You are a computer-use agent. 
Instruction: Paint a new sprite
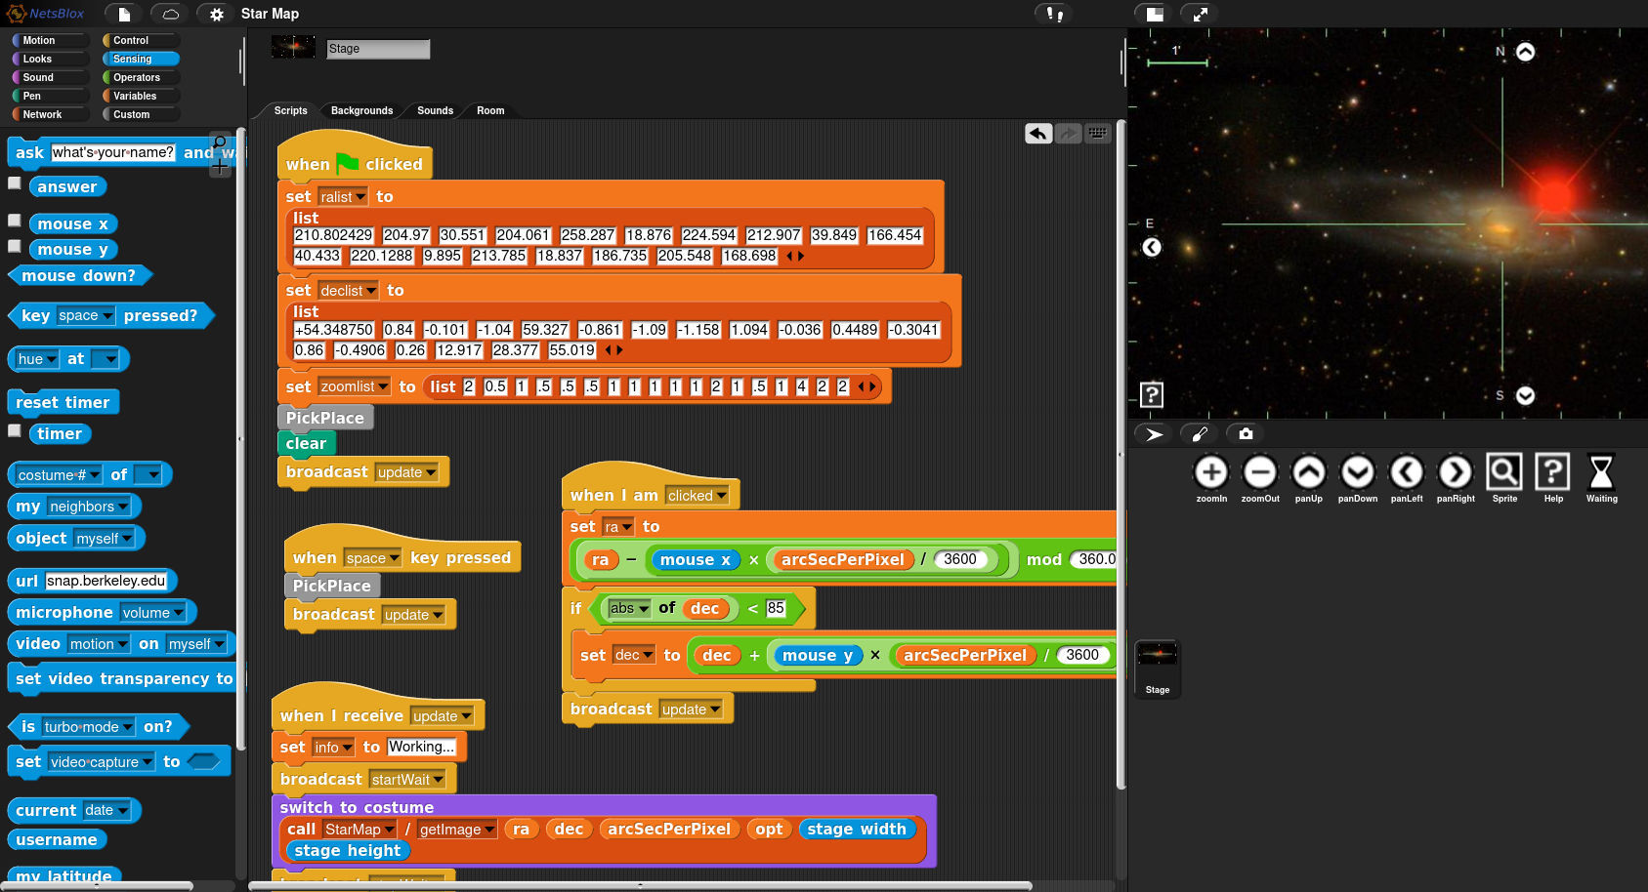pyautogui.click(x=1200, y=433)
